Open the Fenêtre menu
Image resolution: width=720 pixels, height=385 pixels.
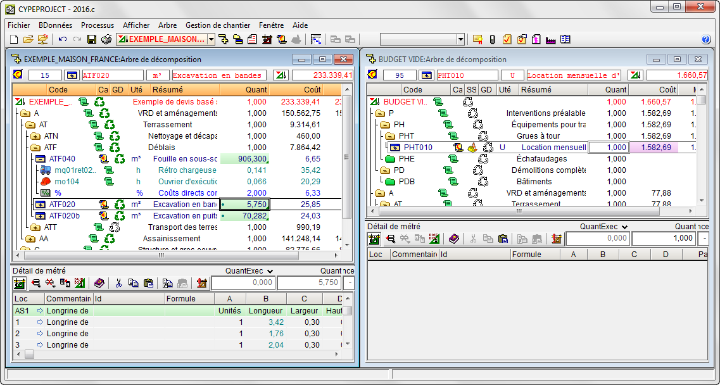(x=272, y=25)
